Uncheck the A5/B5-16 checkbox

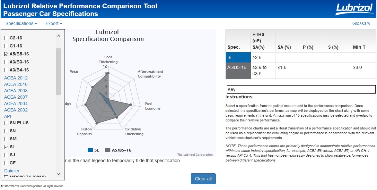6,54
